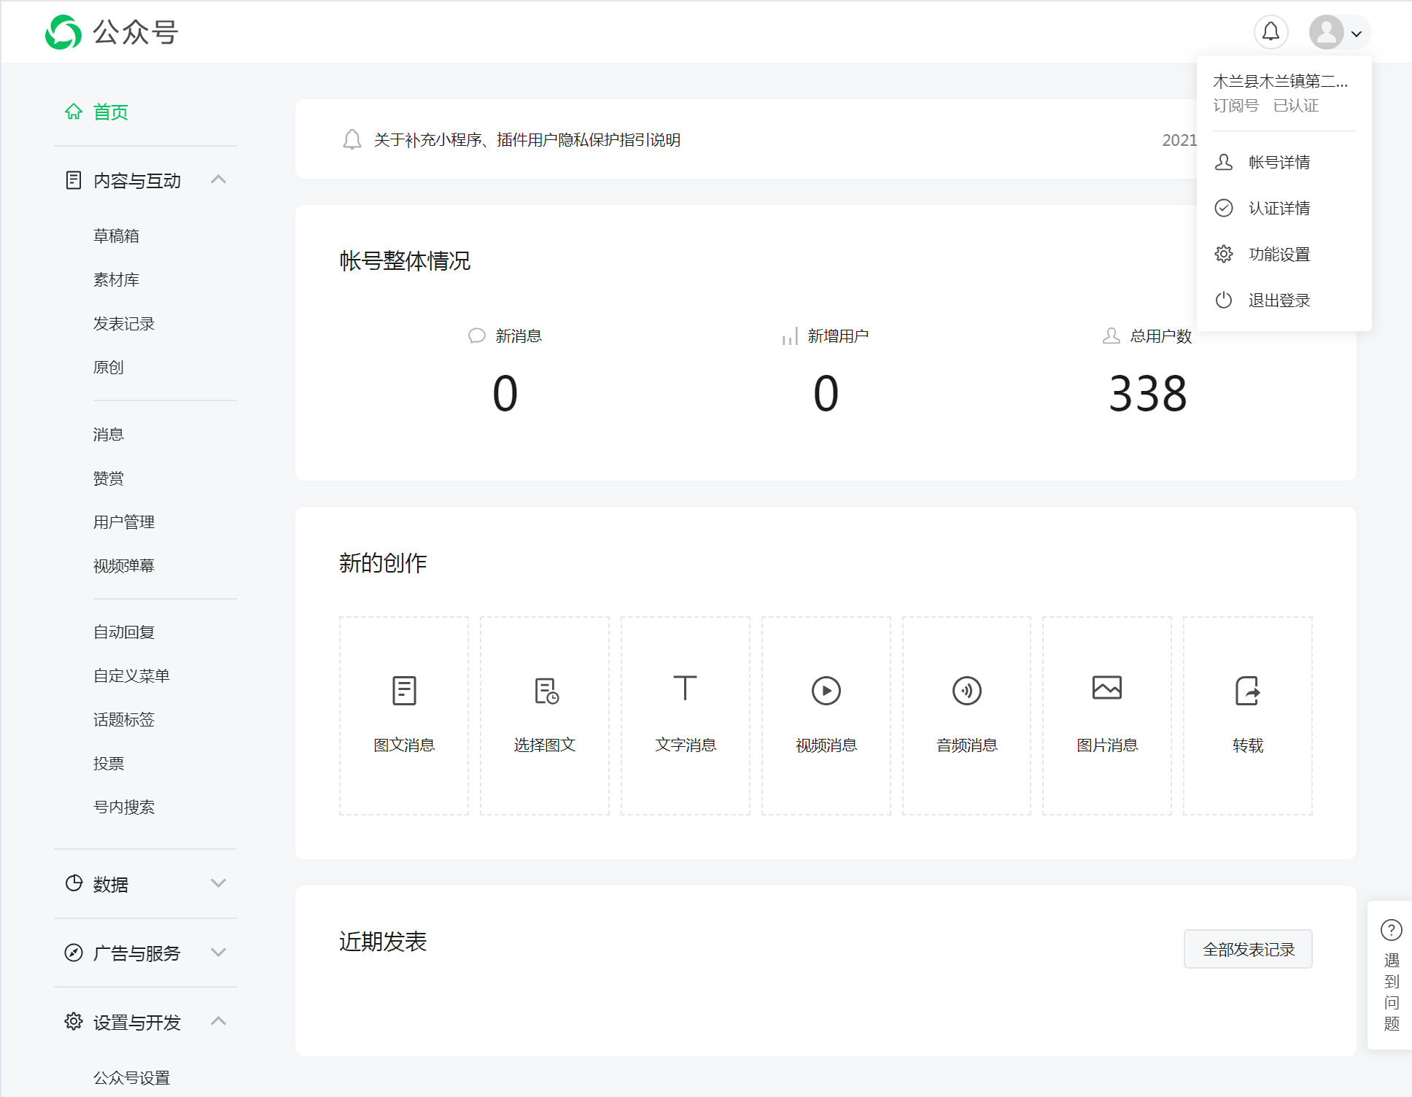Collapse the 内容与互动 sidebar section

coord(218,179)
